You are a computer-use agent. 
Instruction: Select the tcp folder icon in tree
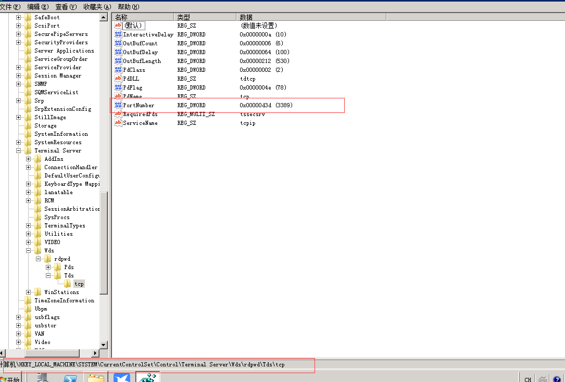[68, 284]
